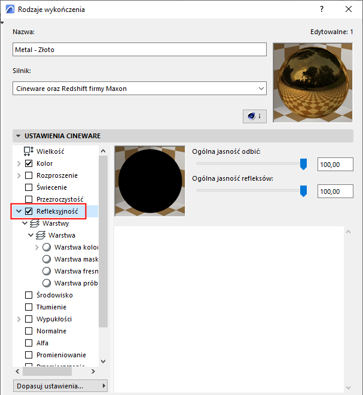Open the Silnik engine dropdown
Screen dimensions: 363x395
[x=139, y=89]
